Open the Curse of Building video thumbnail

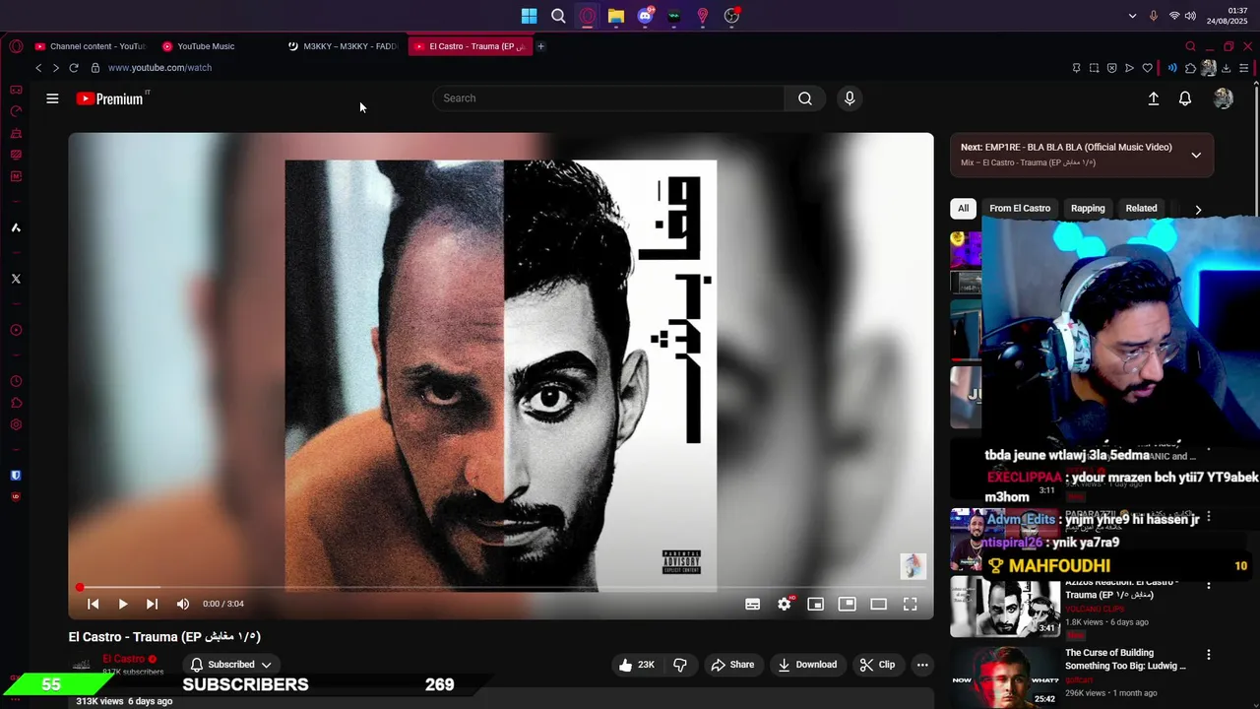[1005, 677]
